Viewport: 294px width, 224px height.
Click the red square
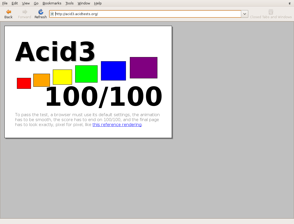coord(24,83)
